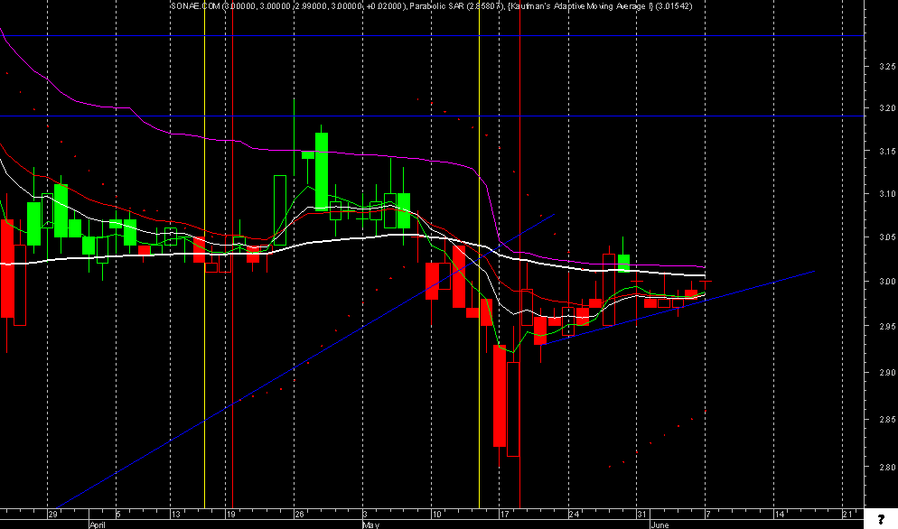Click the 2.90 price axis label

pyautogui.click(x=887, y=373)
